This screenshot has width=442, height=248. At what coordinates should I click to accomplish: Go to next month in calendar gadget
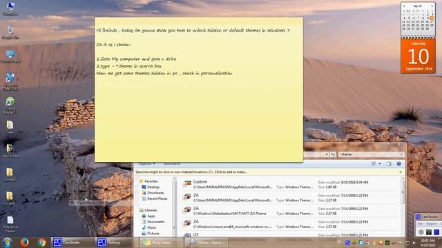point(432,6)
